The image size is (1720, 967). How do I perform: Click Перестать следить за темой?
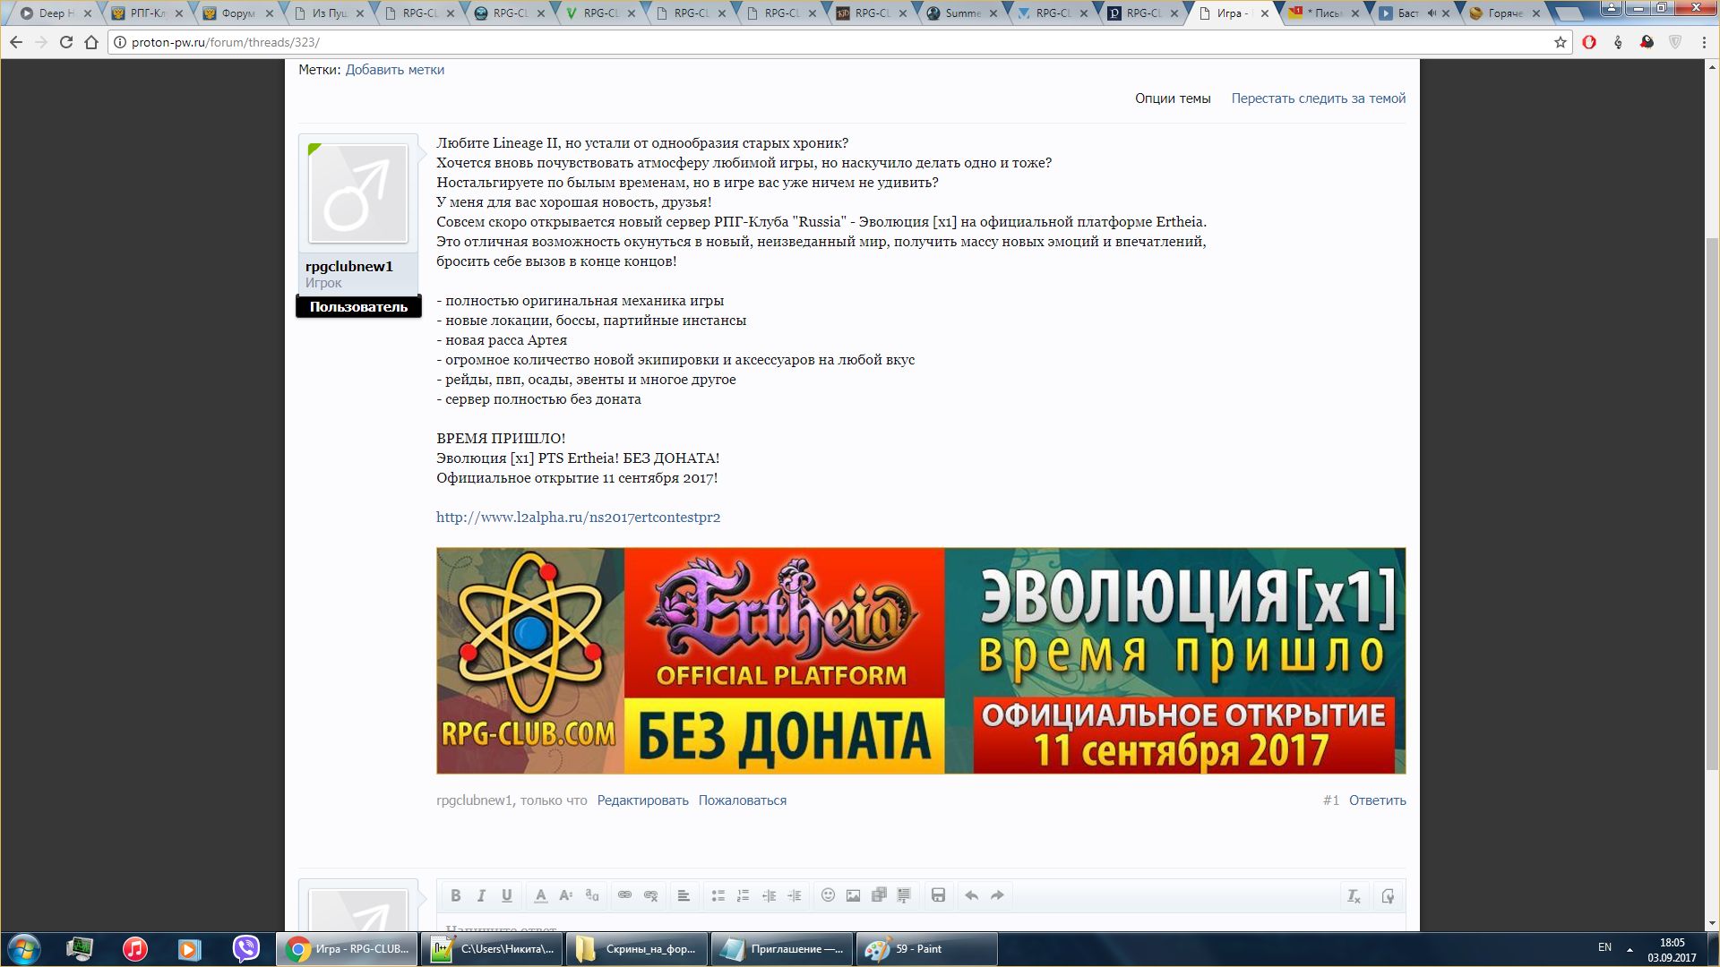1318,98
